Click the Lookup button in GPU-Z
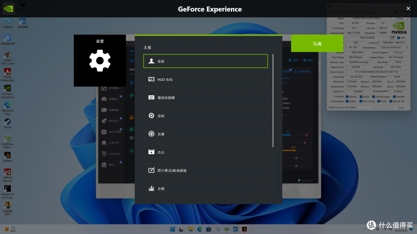Image resolution: width=417 pixels, height=234 pixels. tap(399, 18)
